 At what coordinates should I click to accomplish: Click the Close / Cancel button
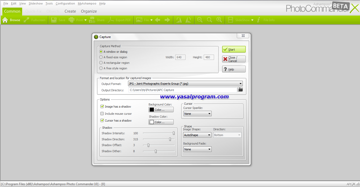coord(234,59)
